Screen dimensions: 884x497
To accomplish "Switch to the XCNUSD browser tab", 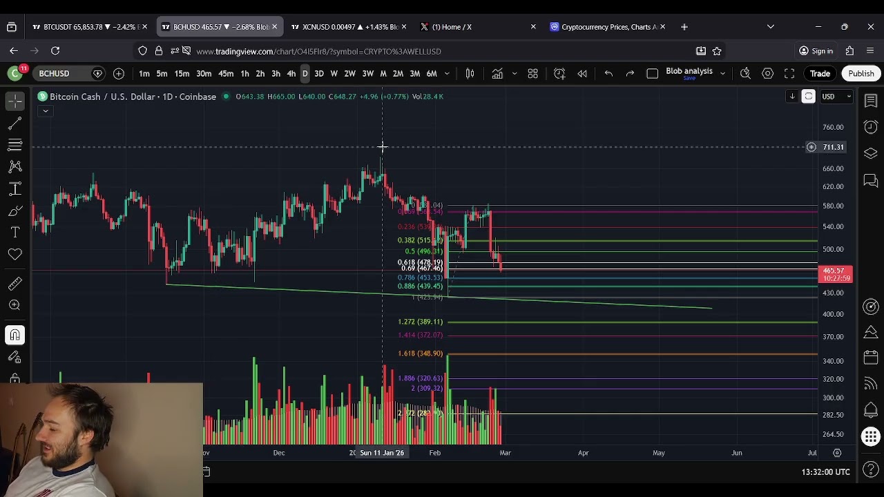I will (x=349, y=27).
